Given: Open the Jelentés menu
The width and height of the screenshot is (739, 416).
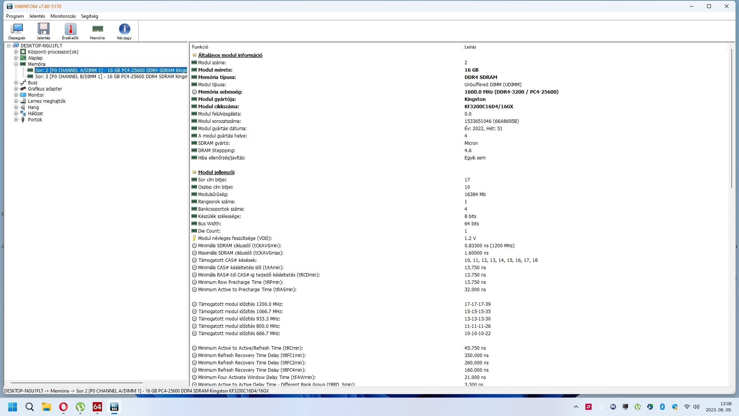Looking at the screenshot, I should [x=37, y=16].
